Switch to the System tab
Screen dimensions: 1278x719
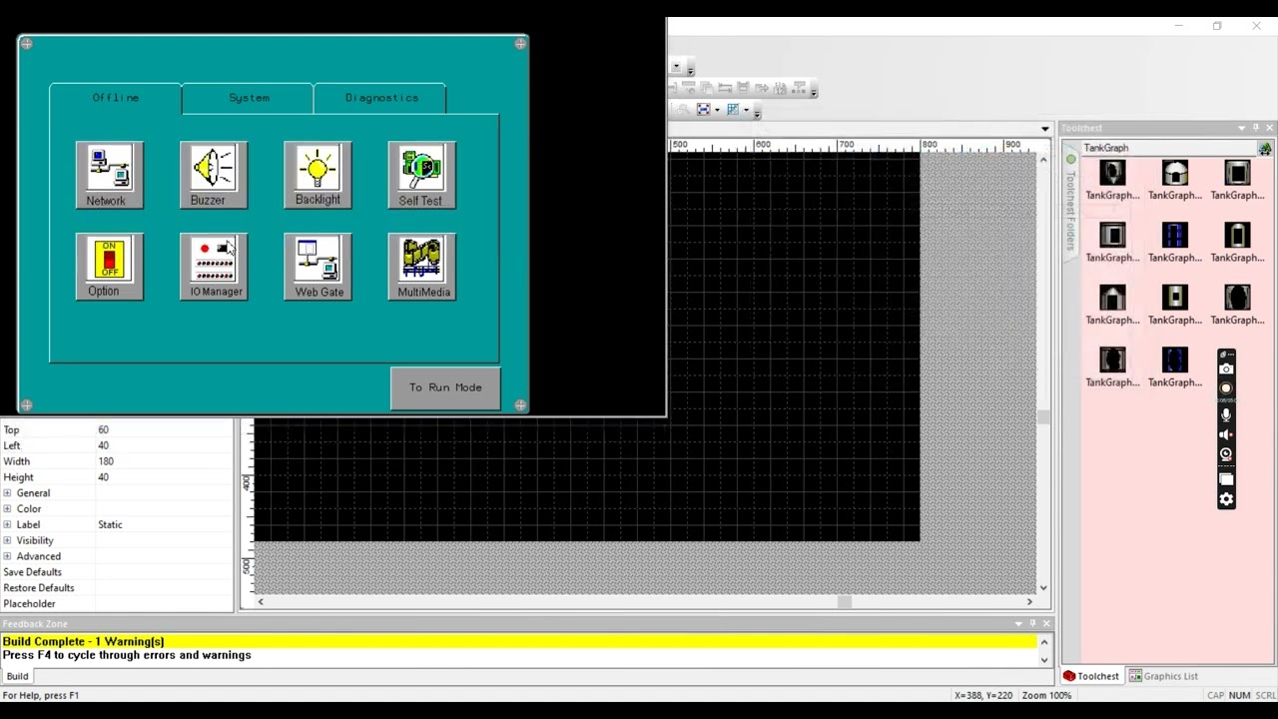(x=249, y=98)
